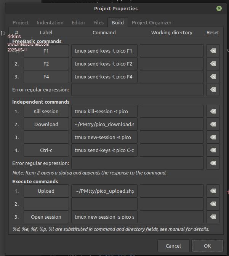
Task: Click the tmux kill-session command field
Action: 104,111
